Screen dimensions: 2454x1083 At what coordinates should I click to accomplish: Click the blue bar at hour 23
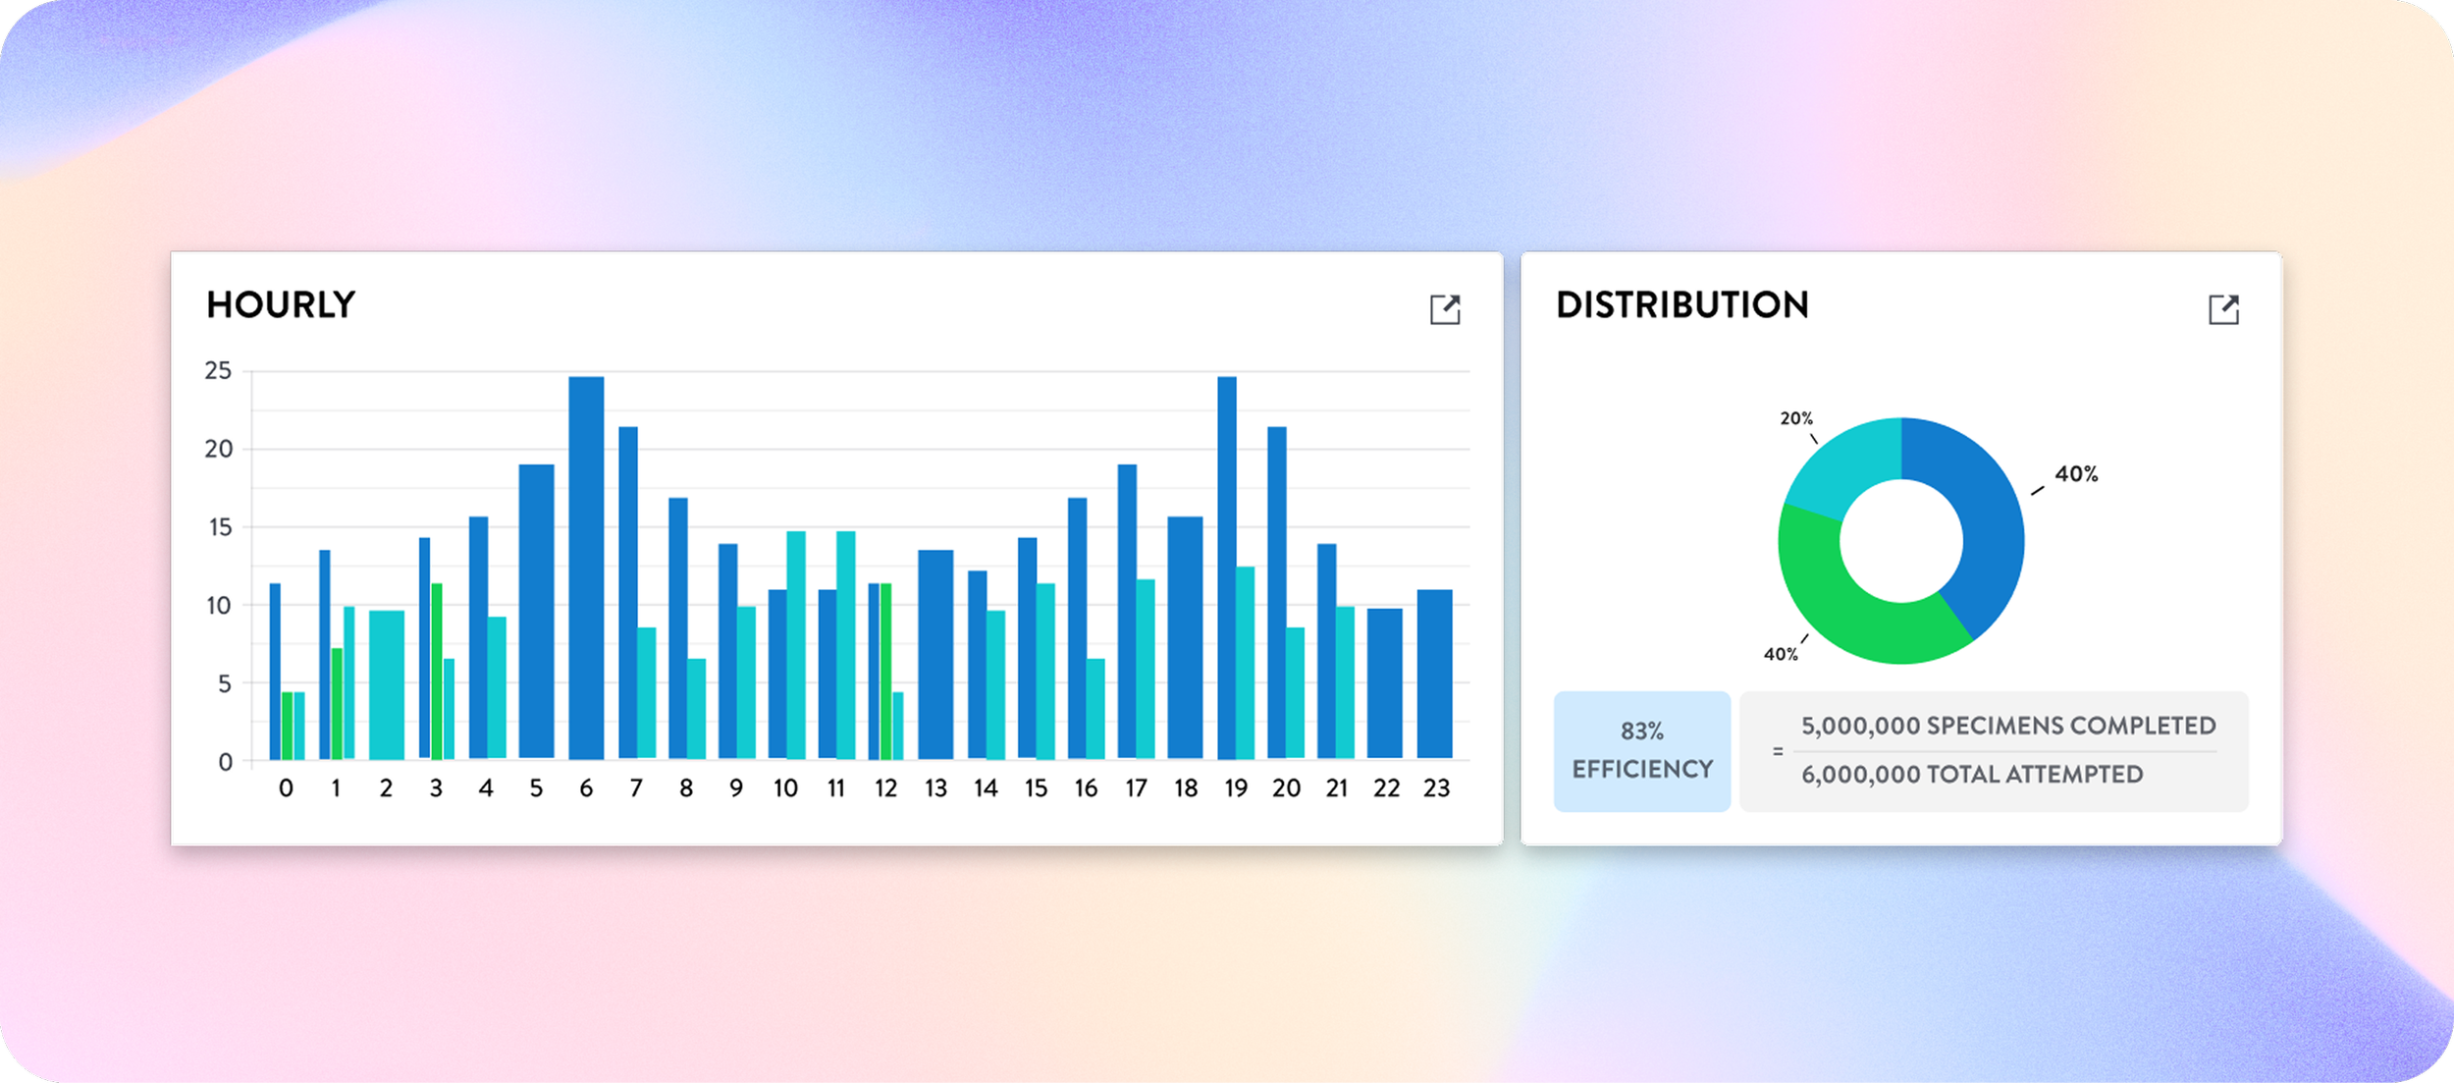(x=1434, y=674)
